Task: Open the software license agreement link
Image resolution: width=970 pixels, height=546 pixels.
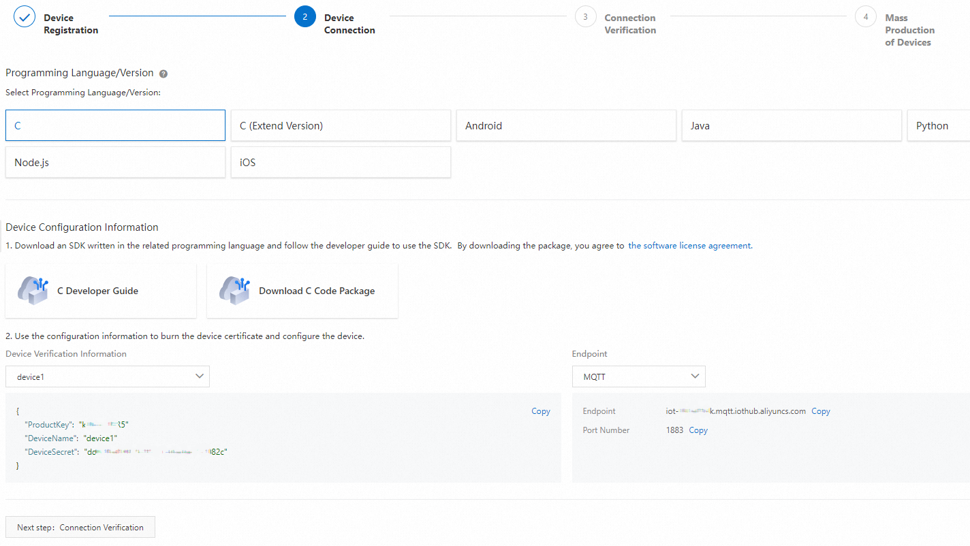Action: 689,246
